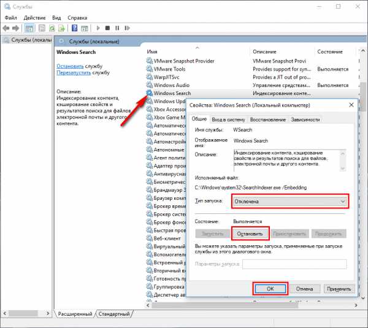The height and width of the screenshot is (328, 368).
Task: Click the Биометрическая service icon
Action: tap(150, 182)
